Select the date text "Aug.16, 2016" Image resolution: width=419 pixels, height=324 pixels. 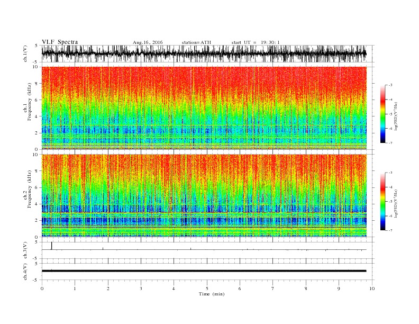pos(148,42)
